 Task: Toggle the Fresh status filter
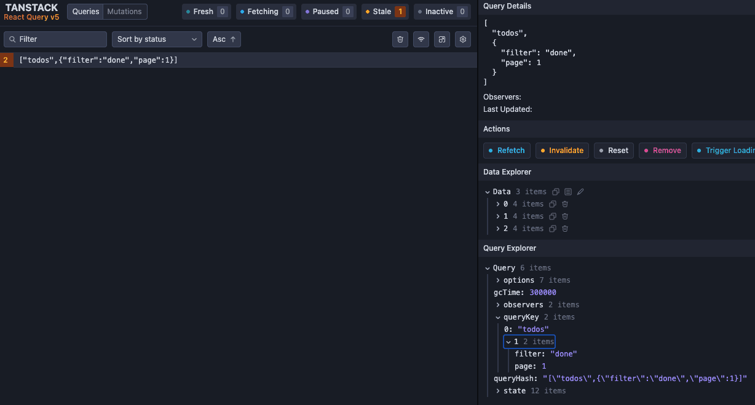click(x=206, y=12)
